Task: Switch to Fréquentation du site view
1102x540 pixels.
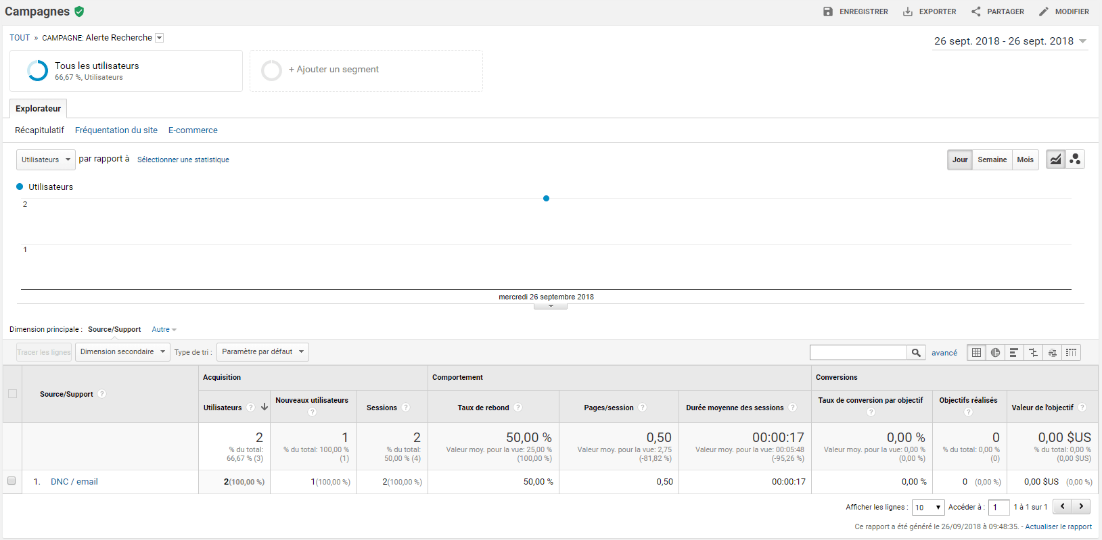Action: pos(116,130)
